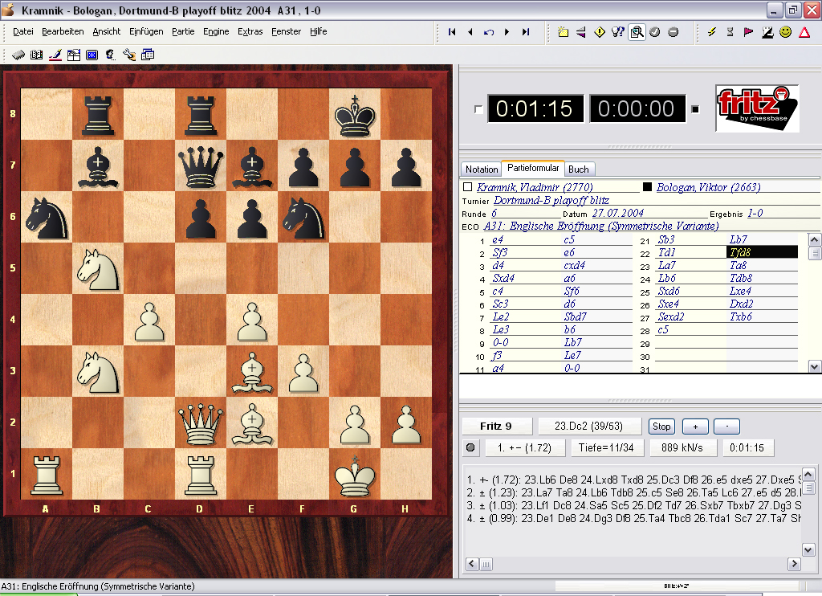
Task: Click the engine chip icon
Action: pyautogui.click(x=19, y=55)
